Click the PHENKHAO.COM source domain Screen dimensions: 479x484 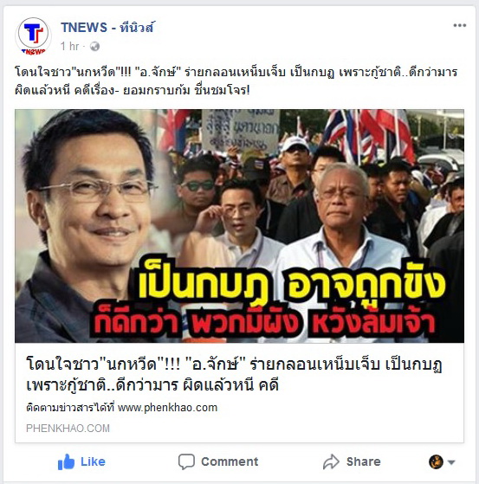[68, 428]
